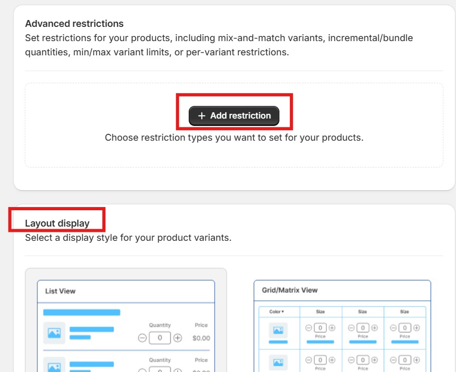
Task: Click the second product image icon in List View
Action: [x=54, y=366]
